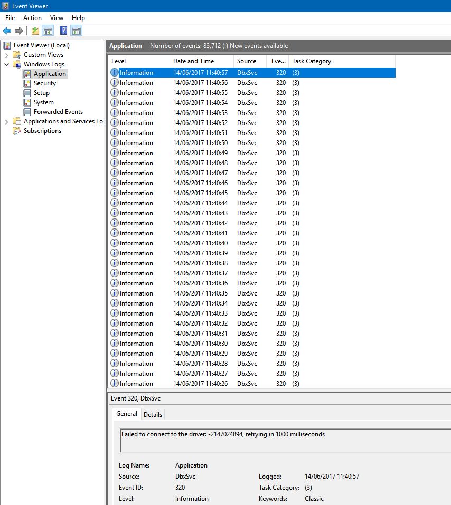Image resolution: width=451 pixels, height=505 pixels.
Task: Click the Up One Level folder icon
Action: 35,31
